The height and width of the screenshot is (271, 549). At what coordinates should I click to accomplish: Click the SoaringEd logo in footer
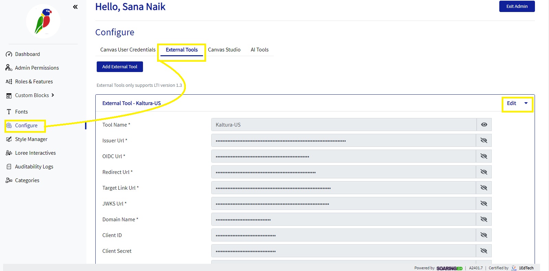(x=449, y=268)
